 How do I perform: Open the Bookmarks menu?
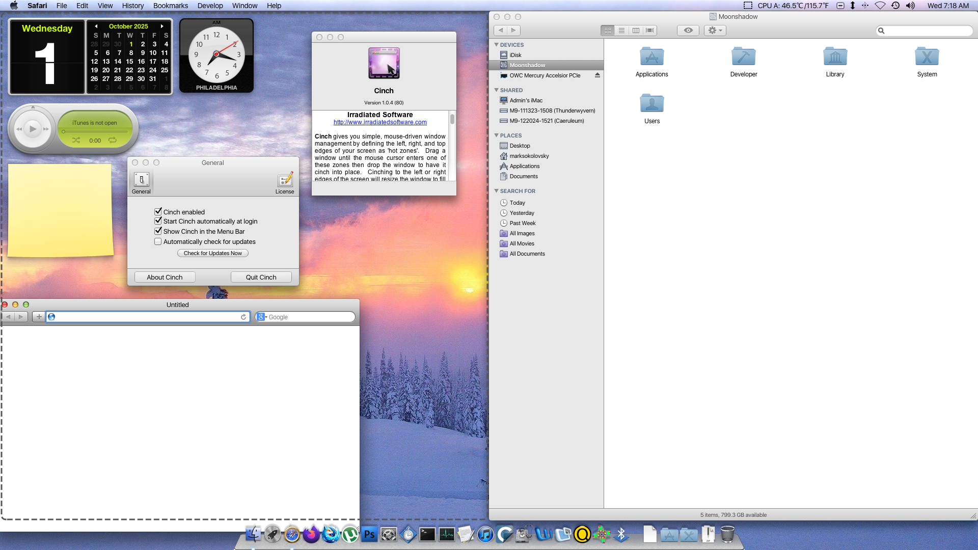170,6
